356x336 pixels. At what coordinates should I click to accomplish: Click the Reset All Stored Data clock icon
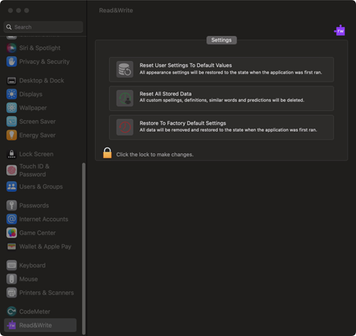pos(125,98)
